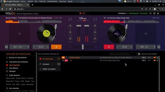Open Sus mezclas
Screen dimensions: 165x92
click(x=14, y=88)
